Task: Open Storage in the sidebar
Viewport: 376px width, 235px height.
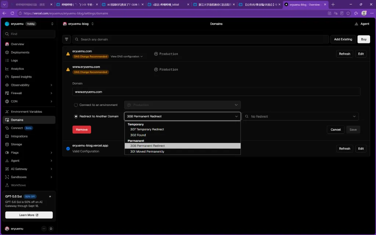Action: tap(29, 145)
